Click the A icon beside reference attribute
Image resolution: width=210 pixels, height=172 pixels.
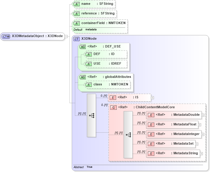[x=76, y=14]
